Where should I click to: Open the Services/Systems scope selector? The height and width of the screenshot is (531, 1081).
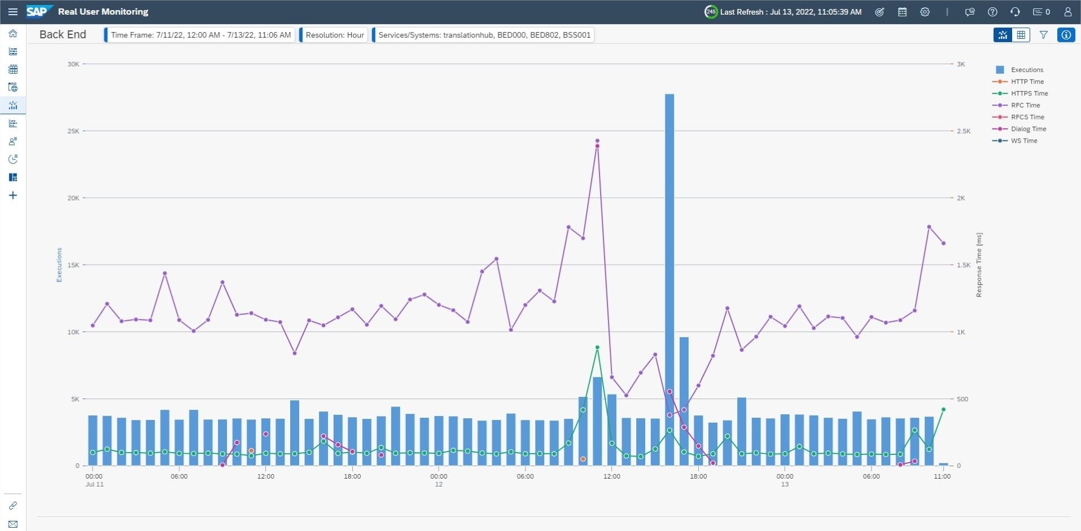click(484, 35)
